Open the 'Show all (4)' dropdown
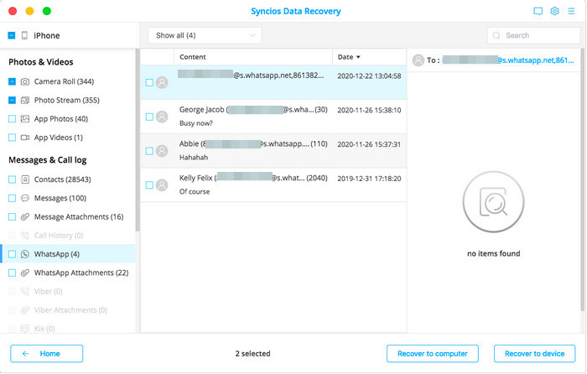The height and width of the screenshot is (374, 587). tap(205, 35)
